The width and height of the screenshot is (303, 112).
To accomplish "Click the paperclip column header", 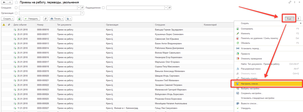I will 9,25.
